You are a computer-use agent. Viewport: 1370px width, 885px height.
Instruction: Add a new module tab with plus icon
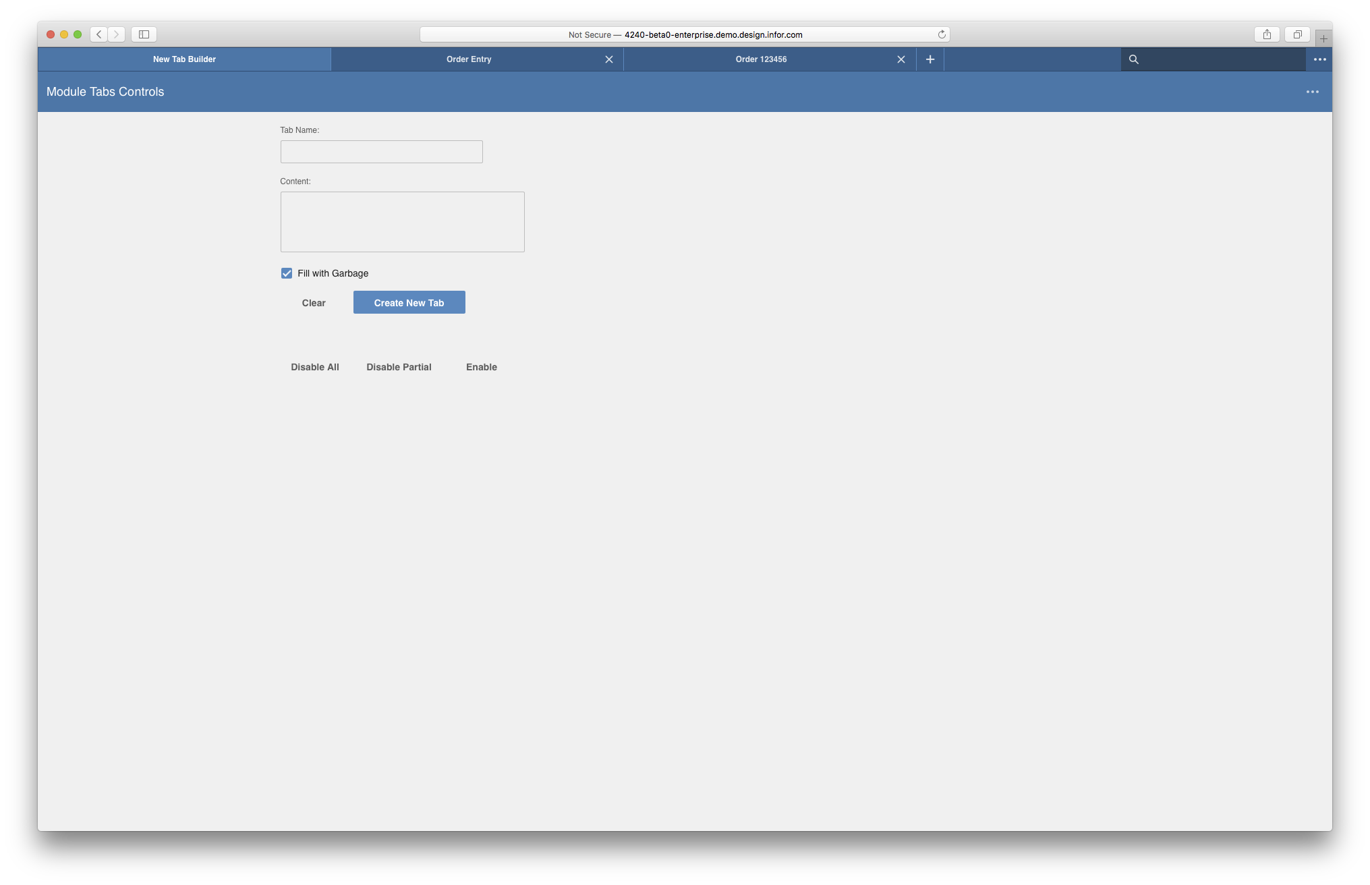[x=930, y=59]
